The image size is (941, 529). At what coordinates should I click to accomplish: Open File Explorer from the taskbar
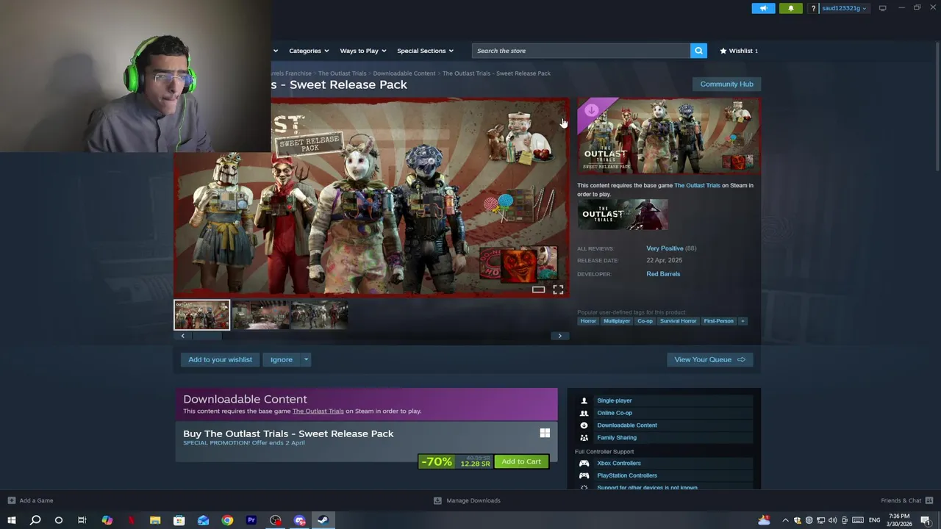155,520
